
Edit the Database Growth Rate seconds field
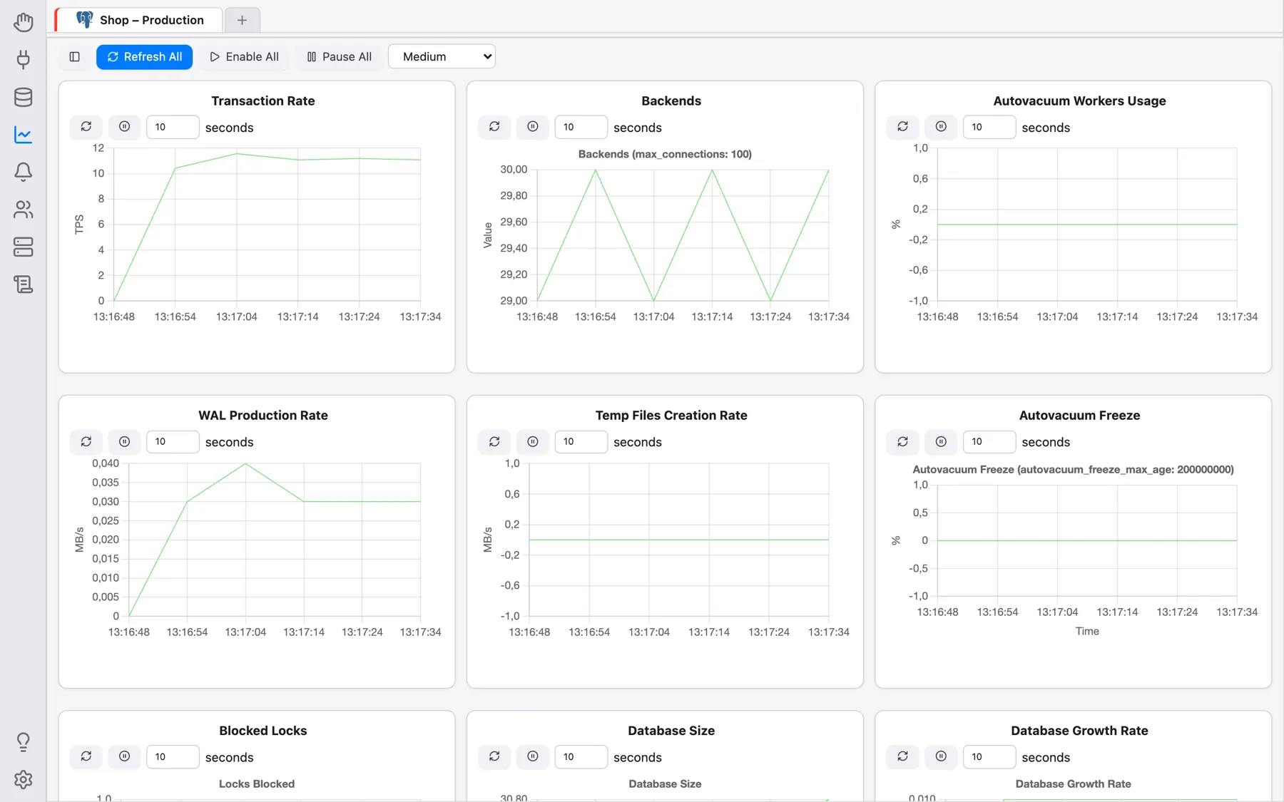(989, 756)
